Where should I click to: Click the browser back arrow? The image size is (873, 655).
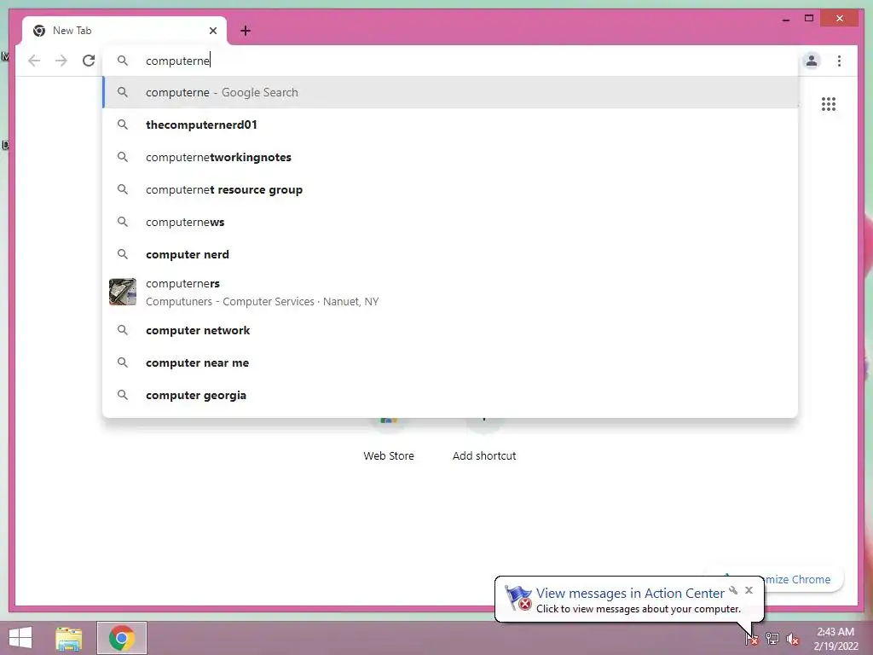click(34, 61)
